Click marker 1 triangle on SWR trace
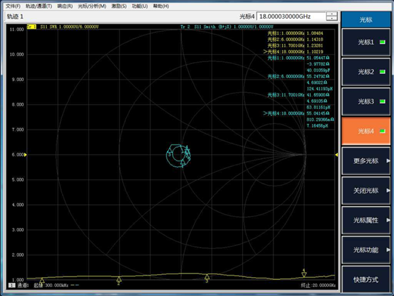This screenshot has width=394, height=296. [x=42, y=280]
